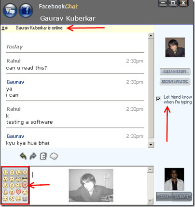The image size is (195, 207).
Task: Click the undo arrow icon
Action: (23, 156)
